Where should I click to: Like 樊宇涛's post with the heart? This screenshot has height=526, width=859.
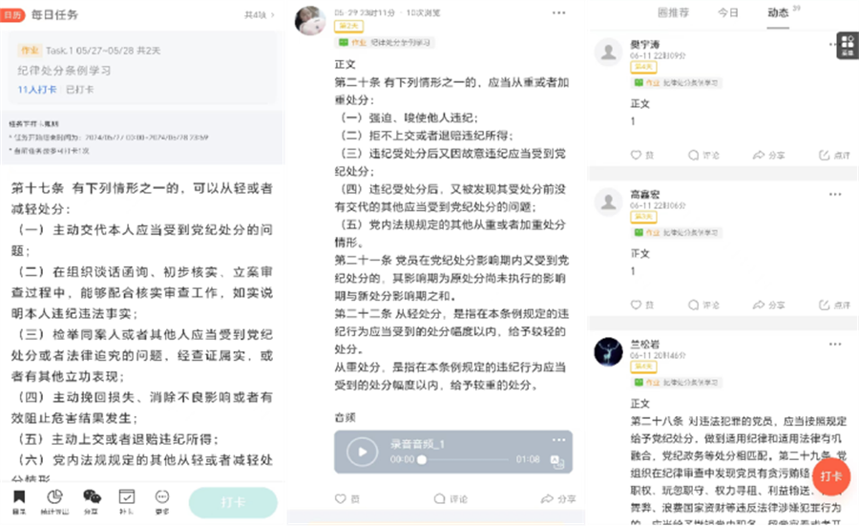pyautogui.click(x=641, y=155)
